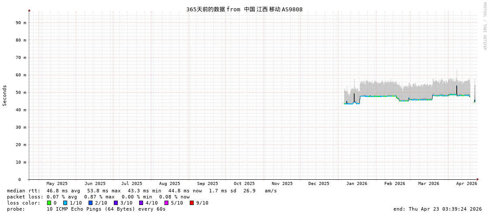
Task: Click the red 9/10 loss color swatch
Action: [191, 203]
